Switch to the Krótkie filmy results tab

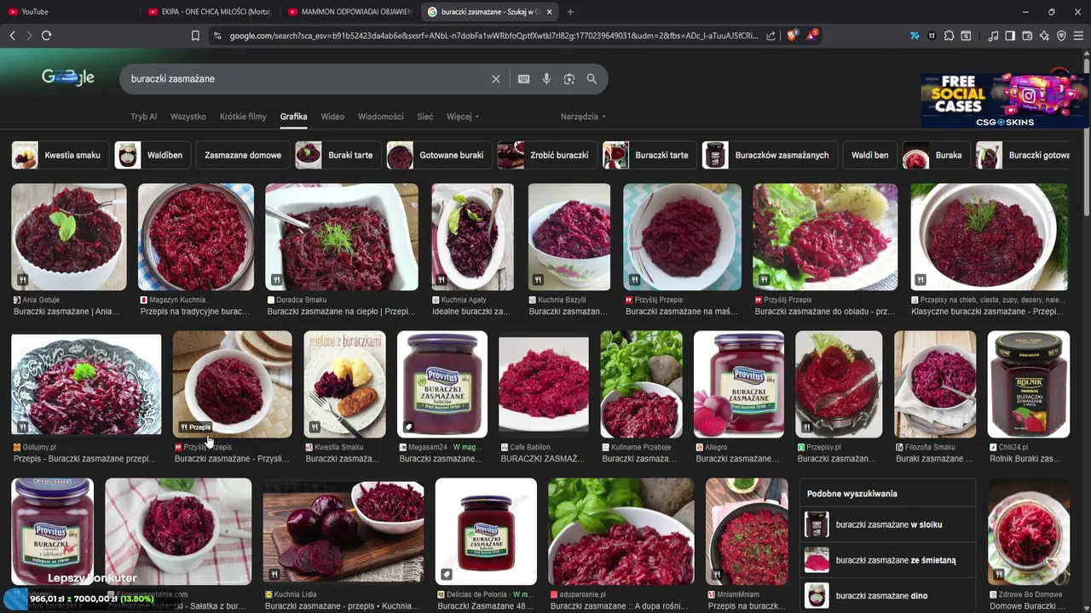[243, 117]
